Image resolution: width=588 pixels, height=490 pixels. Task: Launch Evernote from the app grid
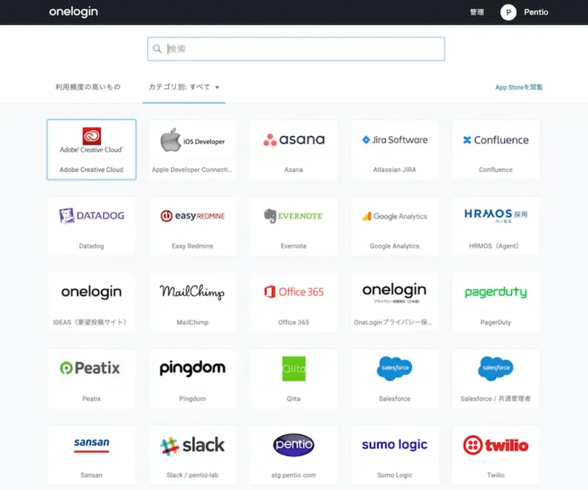pos(293,226)
